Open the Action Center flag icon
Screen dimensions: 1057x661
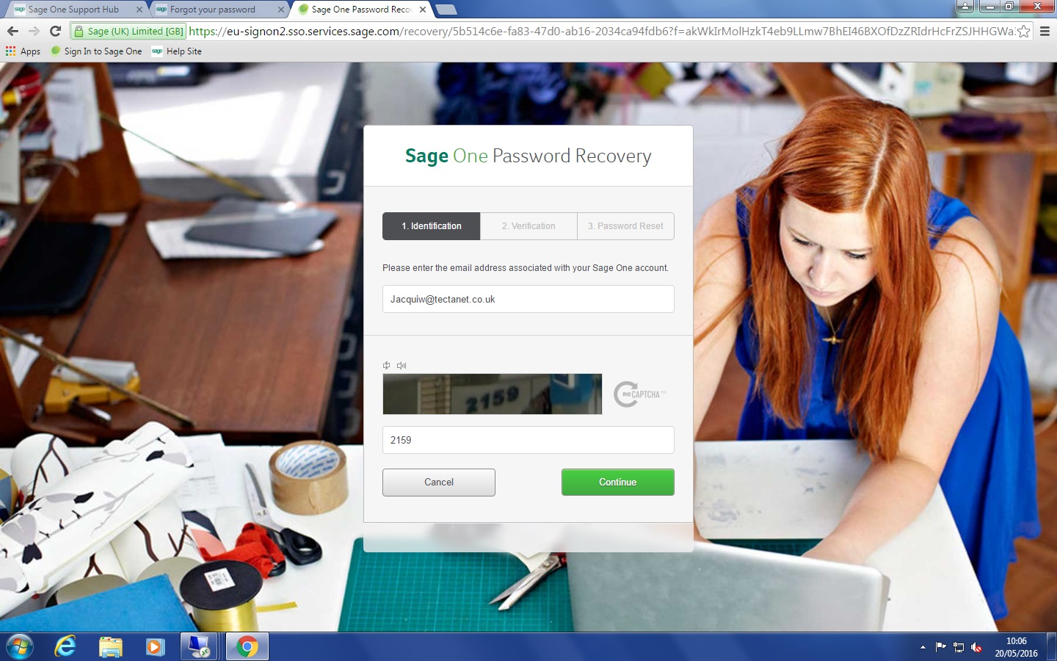pyautogui.click(x=941, y=647)
